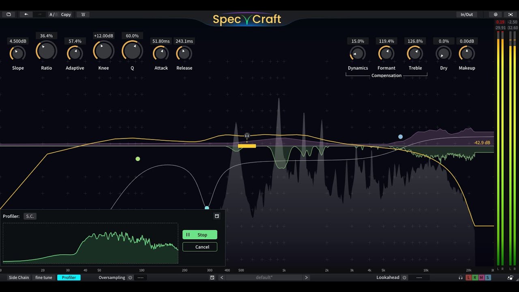
Task: Click the Adaptive knob
Action: coord(75,53)
